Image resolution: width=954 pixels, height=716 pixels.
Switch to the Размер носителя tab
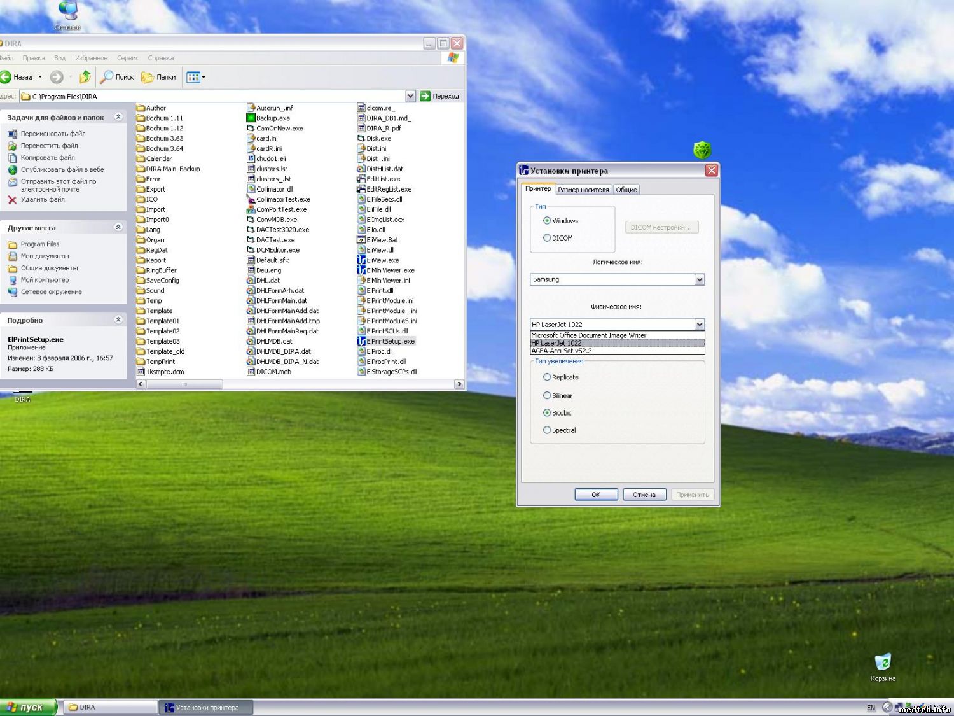click(x=583, y=190)
